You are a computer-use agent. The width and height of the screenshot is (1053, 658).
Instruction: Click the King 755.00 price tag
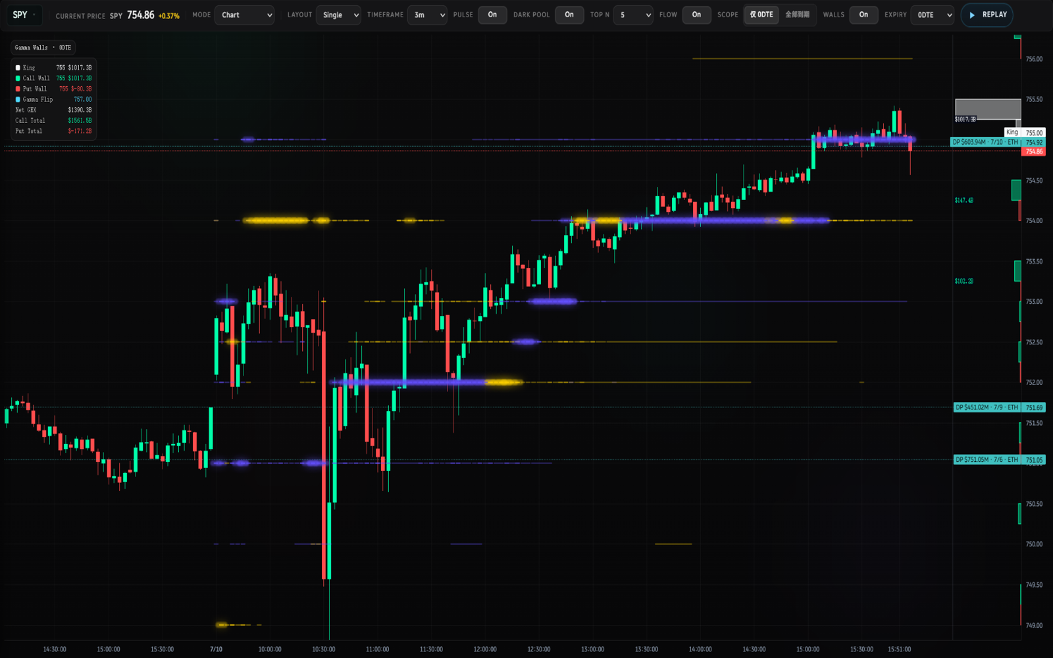[x=1025, y=132]
